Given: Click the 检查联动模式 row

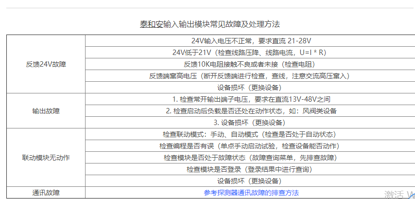Looking at the screenshot, I should click(249, 134).
